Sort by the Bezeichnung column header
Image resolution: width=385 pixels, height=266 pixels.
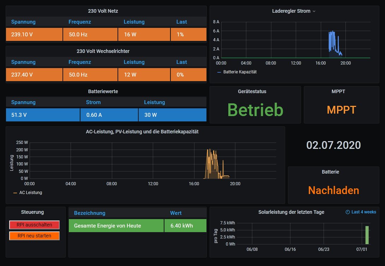pos(90,213)
